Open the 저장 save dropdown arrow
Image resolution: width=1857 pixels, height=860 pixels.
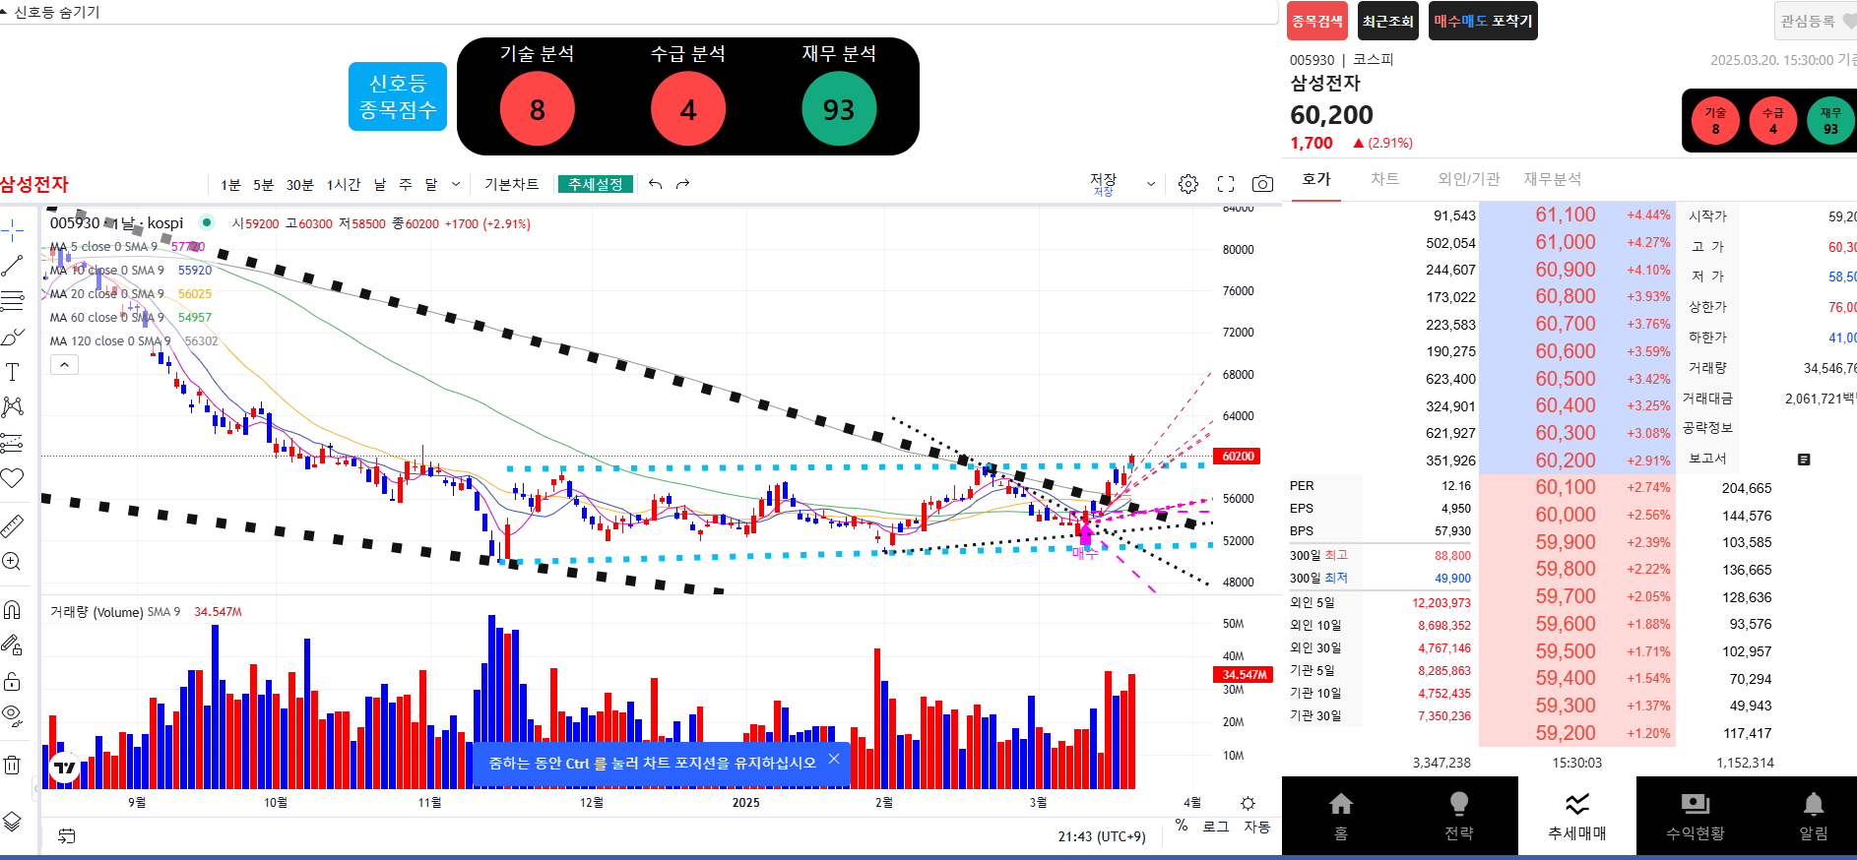[1151, 184]
